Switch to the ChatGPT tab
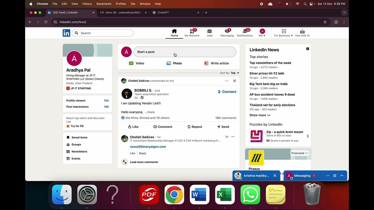Image resolution: width=374 pixels, height=210 pixels. point(176,13)
